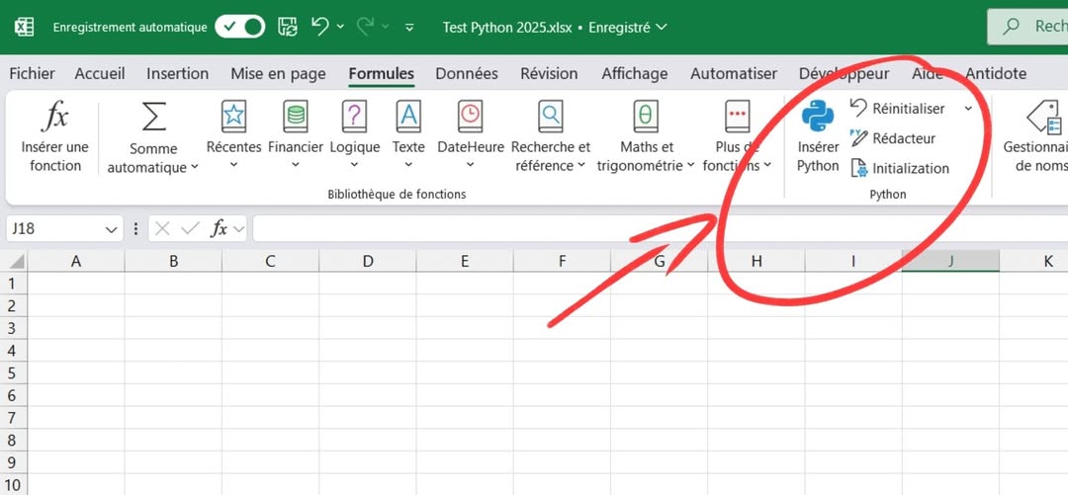
Task: Open Gestionnaire de noms icon
Action: coord(1044,118)
